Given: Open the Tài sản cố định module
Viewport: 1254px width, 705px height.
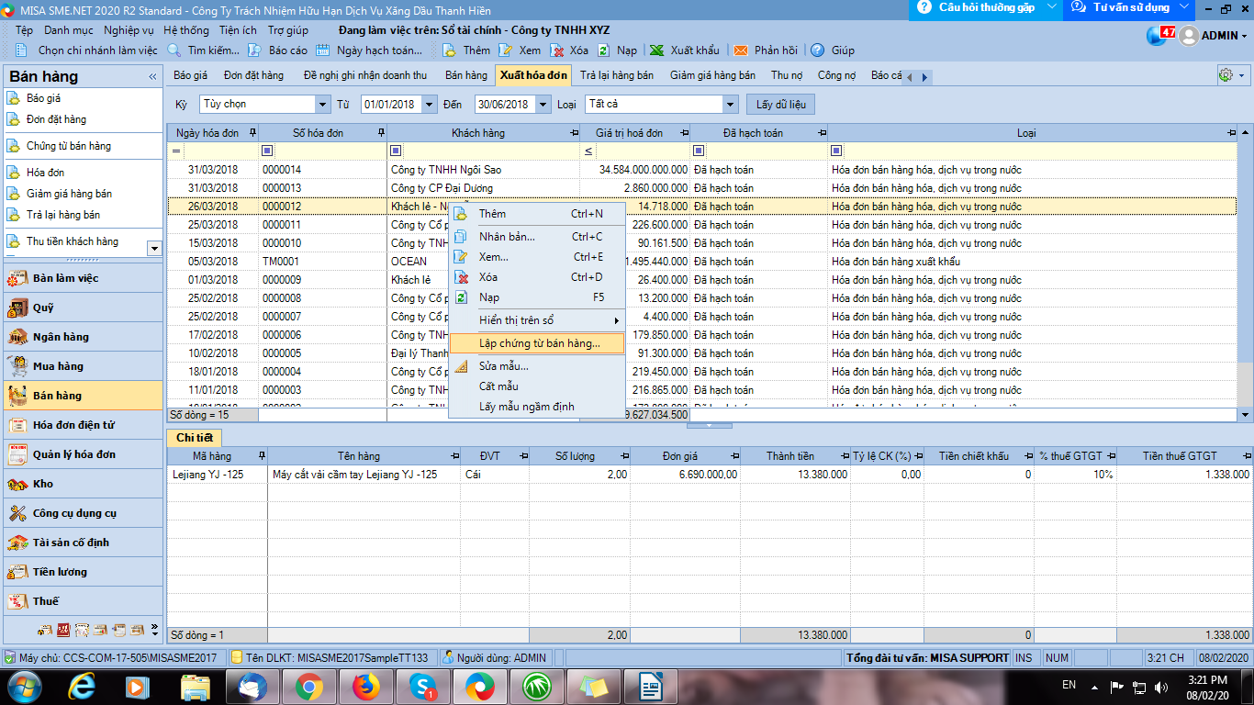Looking at the screenshot, I should (83, 543).
